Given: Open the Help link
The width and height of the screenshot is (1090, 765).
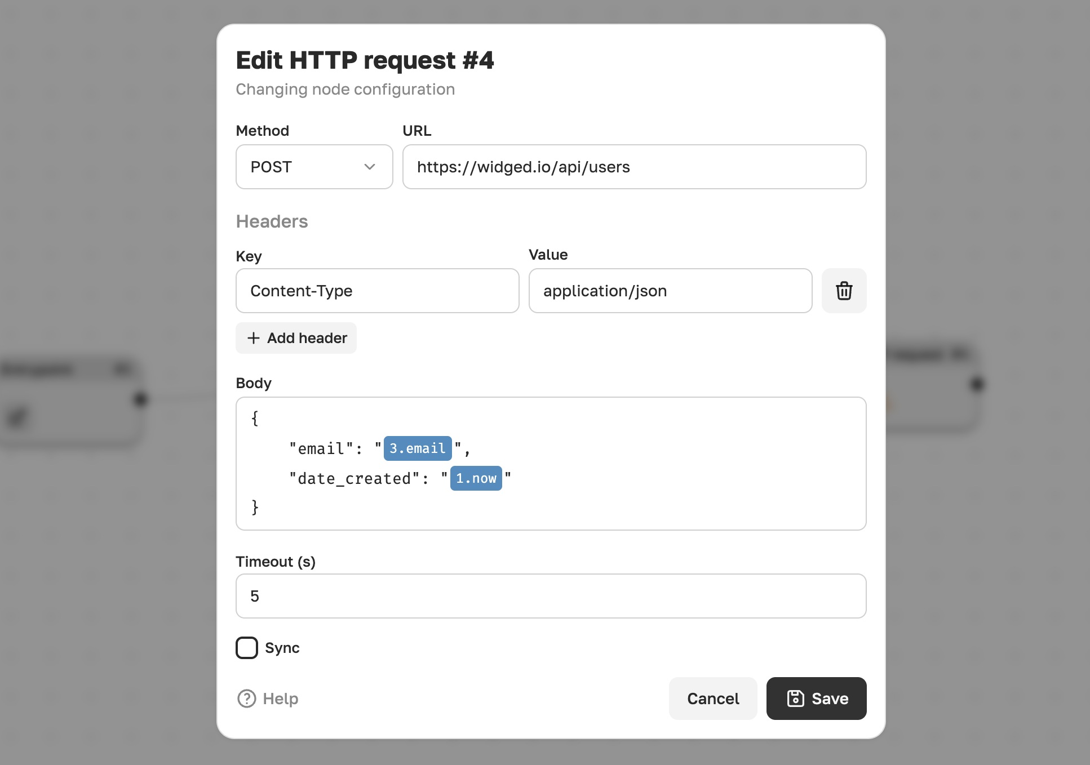Looking at the screenshot, I should point(268,699).
